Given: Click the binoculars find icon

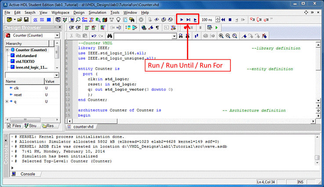Looking at the screenshot, I should click(x=109, y=36).
